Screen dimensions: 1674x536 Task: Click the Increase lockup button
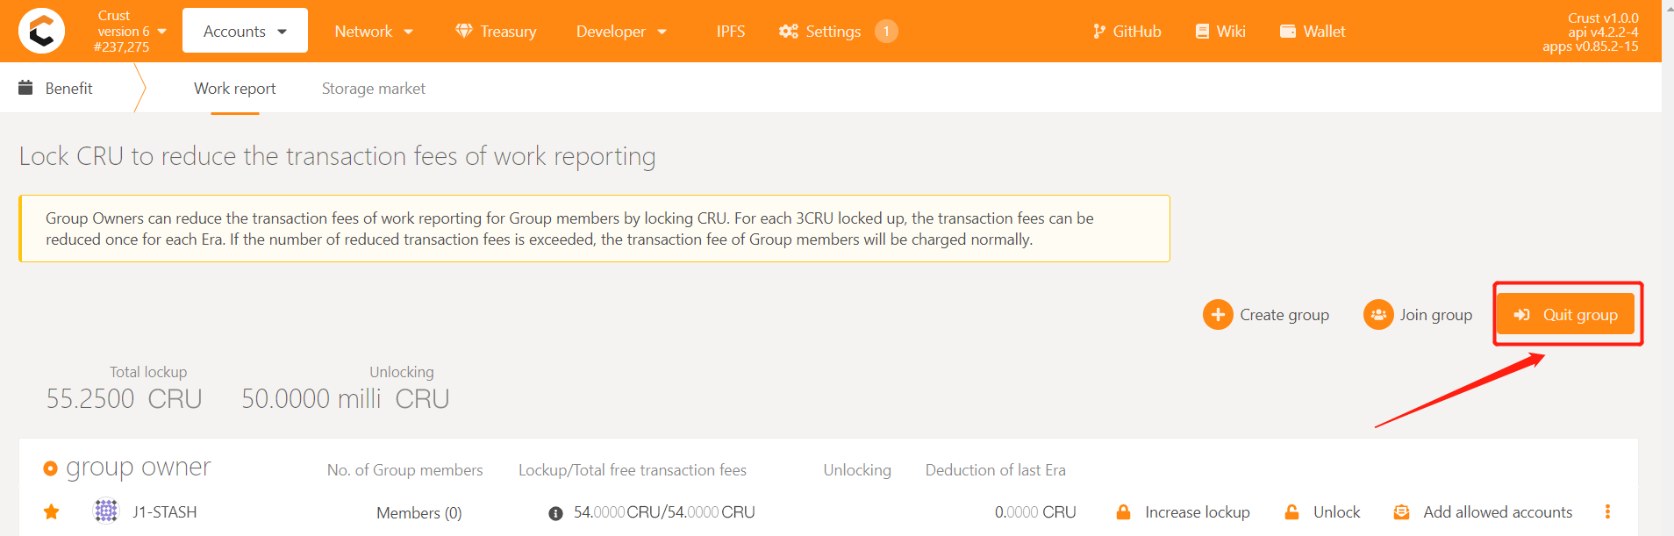pos(1183,512)
